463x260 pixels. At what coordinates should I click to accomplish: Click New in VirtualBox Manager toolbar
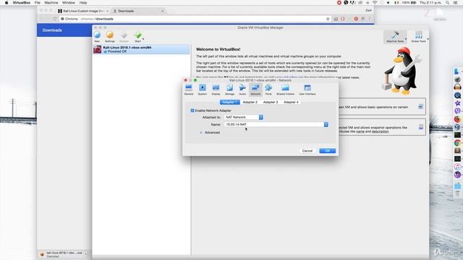pos(97,37)
